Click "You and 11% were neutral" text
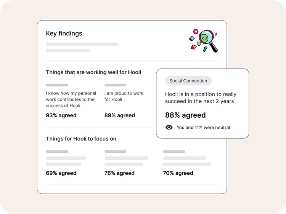The height and width of the screenshot is (214, 286). click(x=203, y=128)
